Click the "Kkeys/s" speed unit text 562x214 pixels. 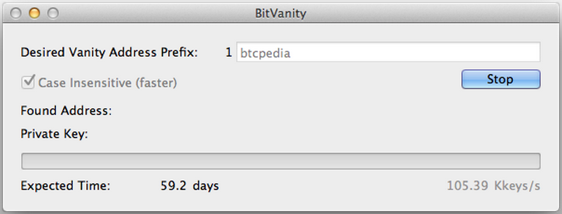[x=517, y=186]
